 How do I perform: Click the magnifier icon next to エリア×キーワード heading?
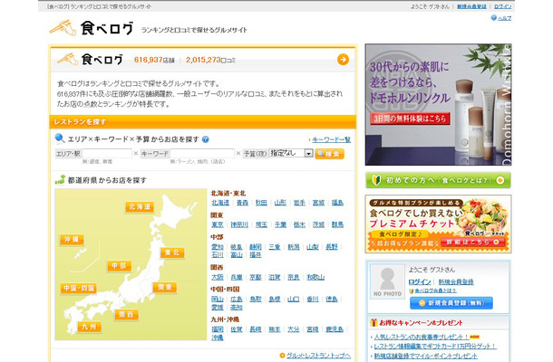pyautogui.click(x=60, y=138)
